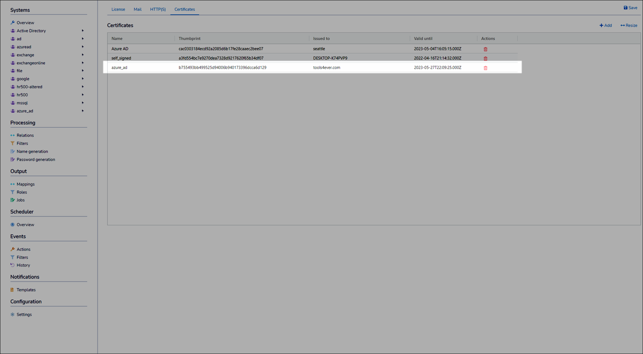This screenshot has height=354, width=643.
Task: Select the azure_ad certificate row name
Action: click(x=119, y=68)
